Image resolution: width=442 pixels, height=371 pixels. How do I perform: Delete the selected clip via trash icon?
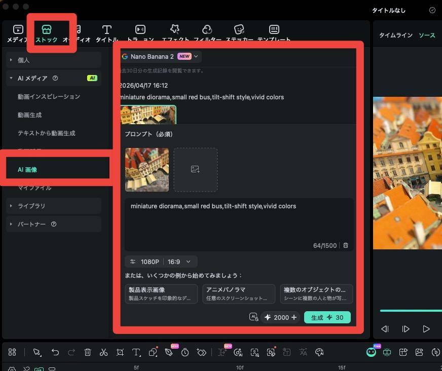click(x=88, y=352)
